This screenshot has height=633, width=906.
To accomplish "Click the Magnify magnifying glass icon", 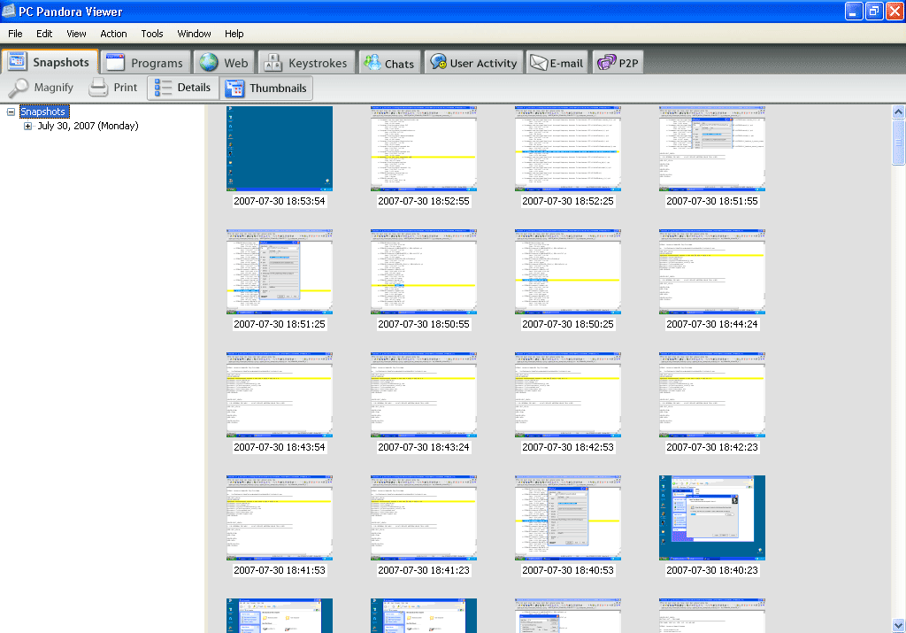I will pyautogui.click(x=19, y=88).
